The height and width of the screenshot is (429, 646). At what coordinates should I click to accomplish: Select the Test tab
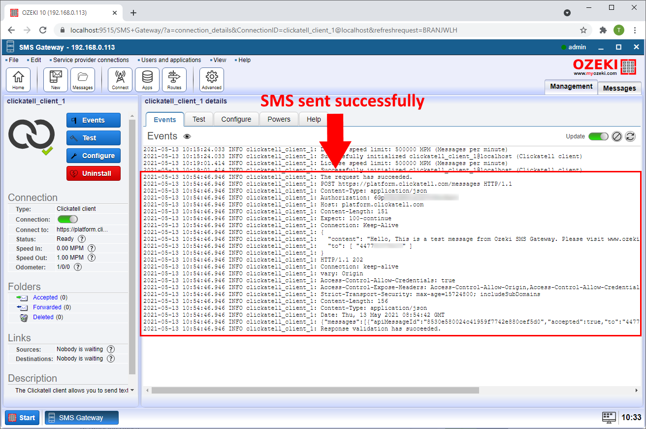point(199,119)
